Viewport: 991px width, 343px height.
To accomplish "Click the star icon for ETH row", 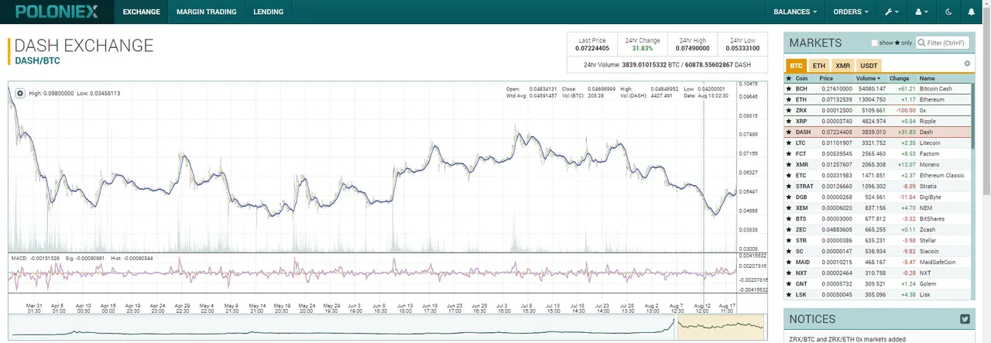I will point(789,100).
